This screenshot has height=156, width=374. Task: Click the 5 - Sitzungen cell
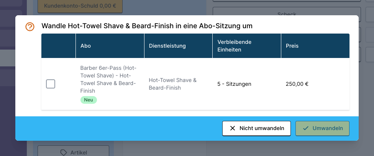[x=234, y=84]
